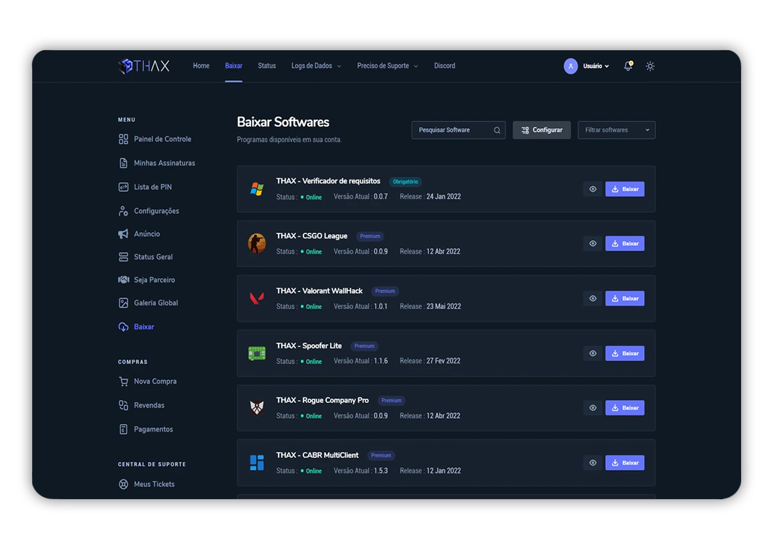Toggle light theme with sun icon
The image size is (772, 550).
click(650, 66)
